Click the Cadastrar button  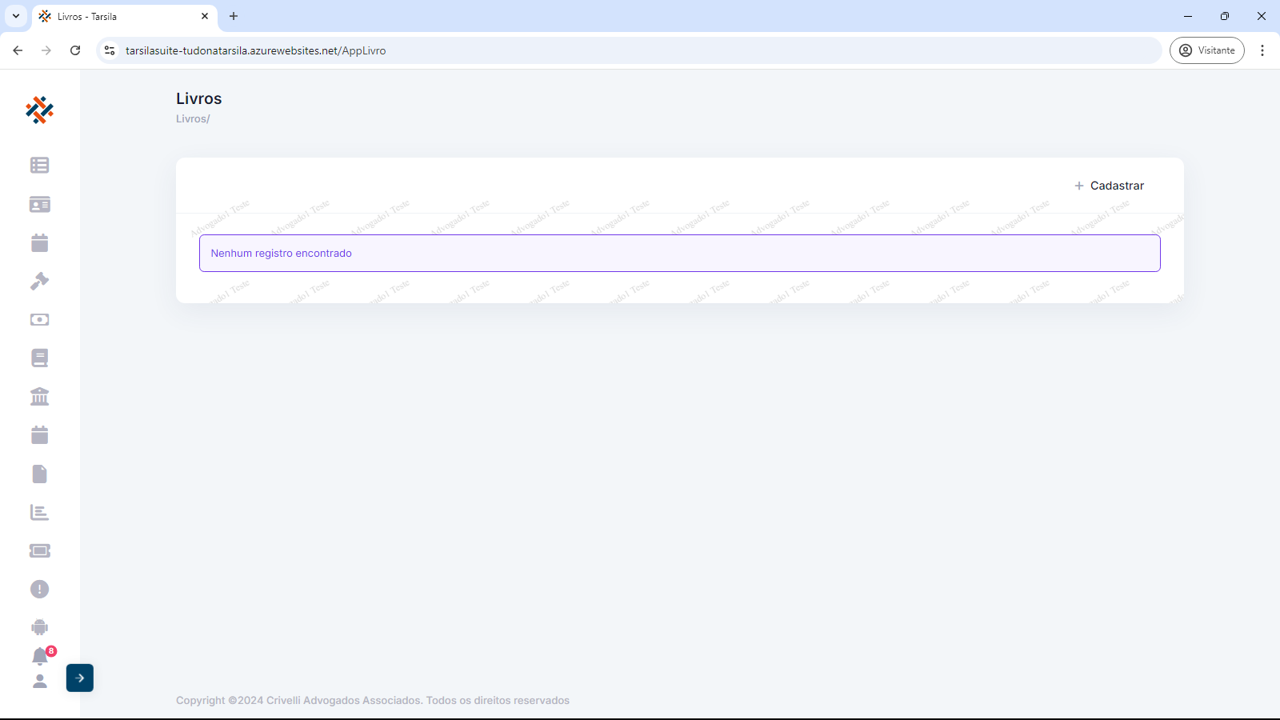click(x=1109, y=186)
